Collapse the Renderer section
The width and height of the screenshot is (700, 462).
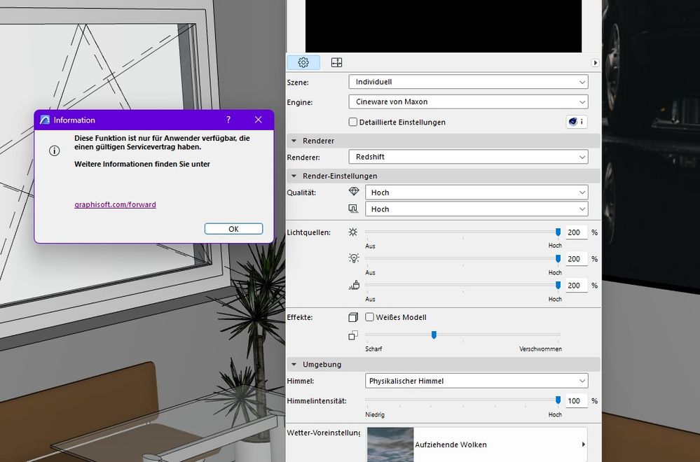click(x=294, y=141)
